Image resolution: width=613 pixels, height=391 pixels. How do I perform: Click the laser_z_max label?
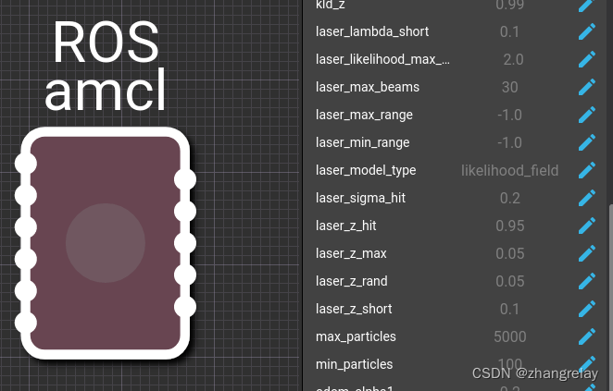point(351,253)
